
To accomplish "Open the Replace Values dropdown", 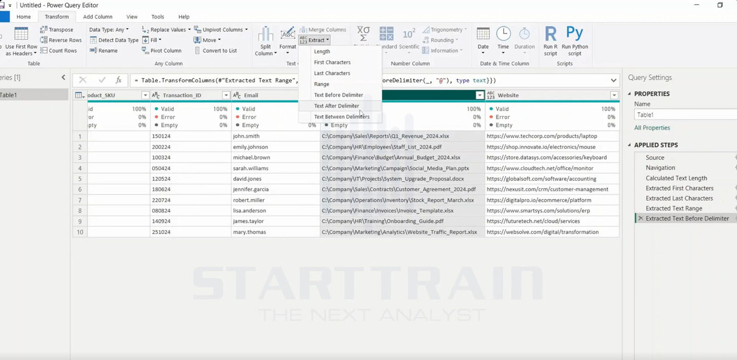I will coord(166,30).
